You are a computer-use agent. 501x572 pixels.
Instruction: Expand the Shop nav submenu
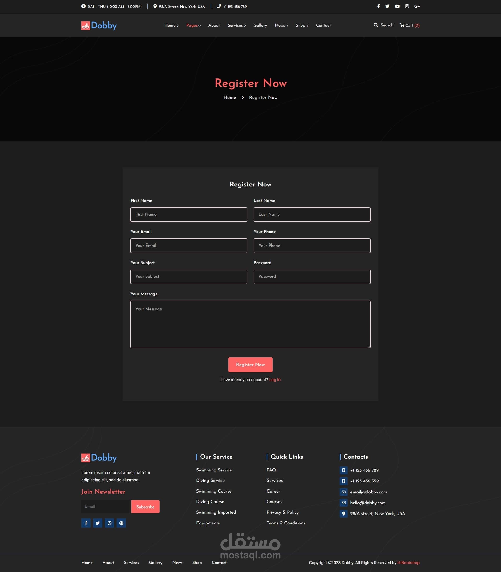point(302,25)
